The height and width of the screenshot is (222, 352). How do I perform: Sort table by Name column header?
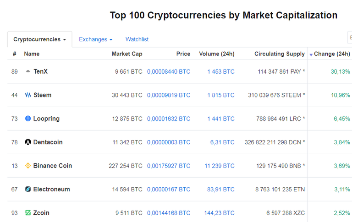pyautogui.click(x=32, y=54)
